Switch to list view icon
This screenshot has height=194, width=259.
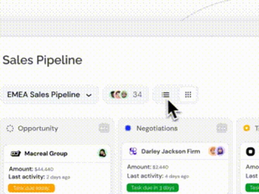165,95
